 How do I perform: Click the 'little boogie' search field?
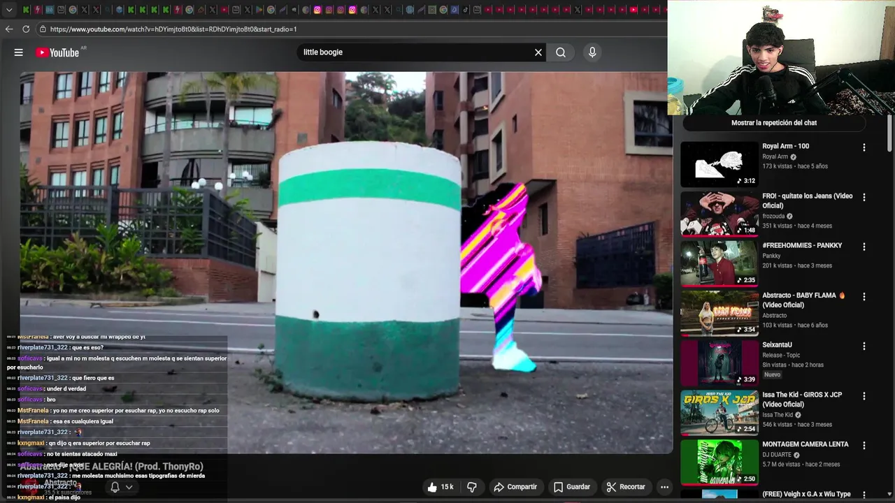tap(416, 52)
